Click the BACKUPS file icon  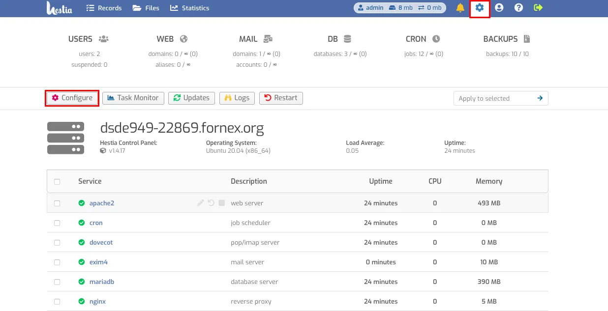point(526,39)
